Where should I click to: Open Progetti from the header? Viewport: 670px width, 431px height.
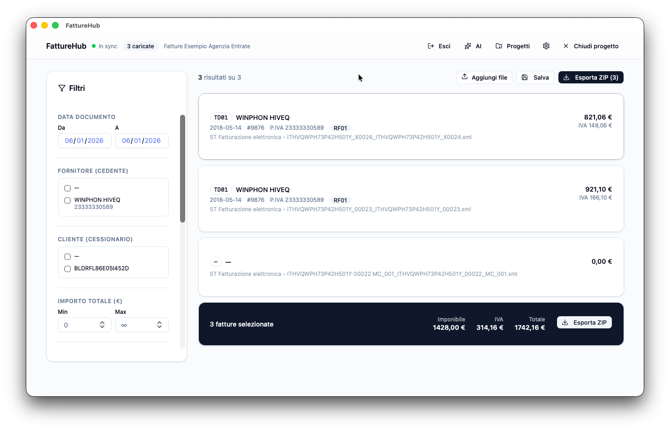click(512, 46)
